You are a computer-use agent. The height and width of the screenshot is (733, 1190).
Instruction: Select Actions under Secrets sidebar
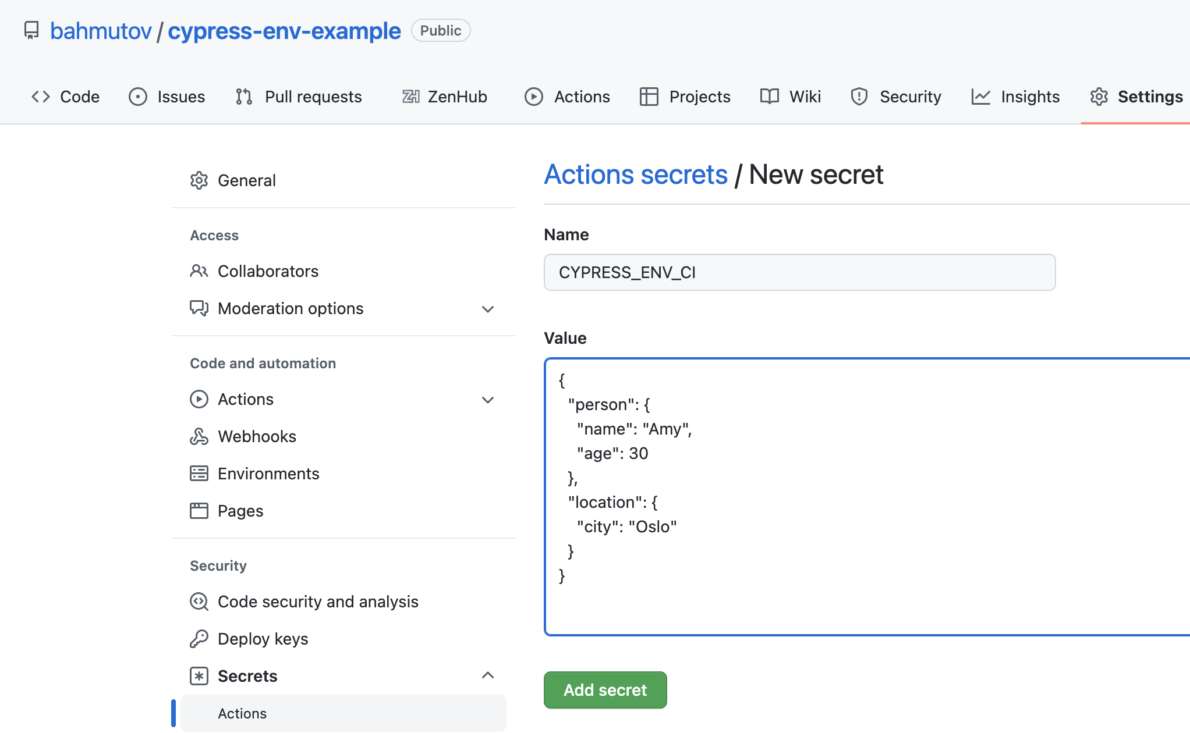pos(242,713)
